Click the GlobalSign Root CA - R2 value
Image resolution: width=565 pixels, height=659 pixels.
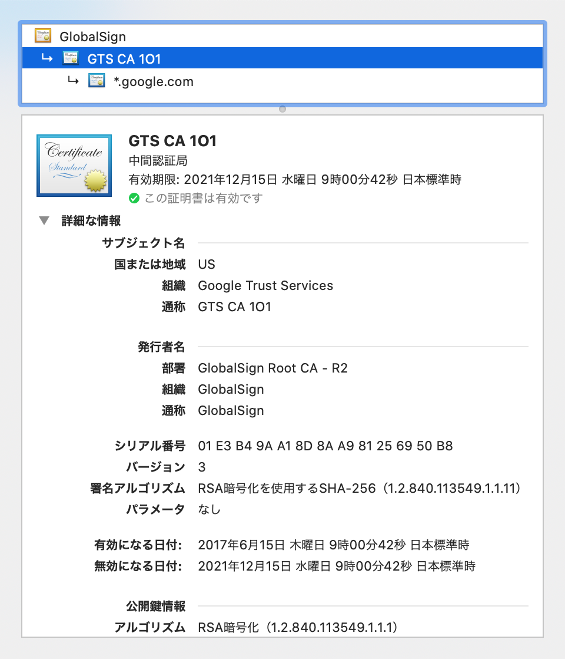(x=273, y=368)
